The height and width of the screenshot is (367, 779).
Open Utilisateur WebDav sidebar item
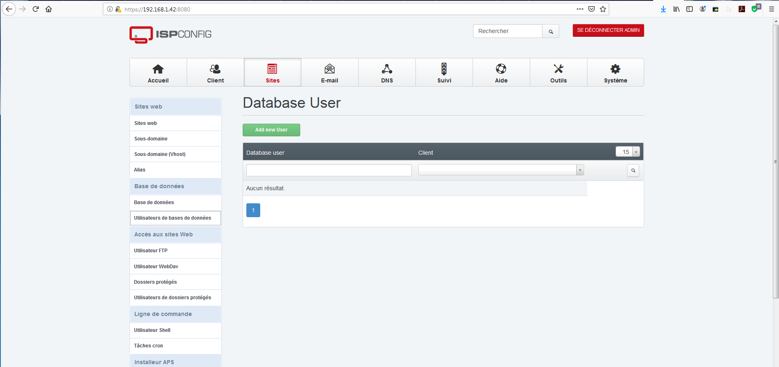click(176, 267)
